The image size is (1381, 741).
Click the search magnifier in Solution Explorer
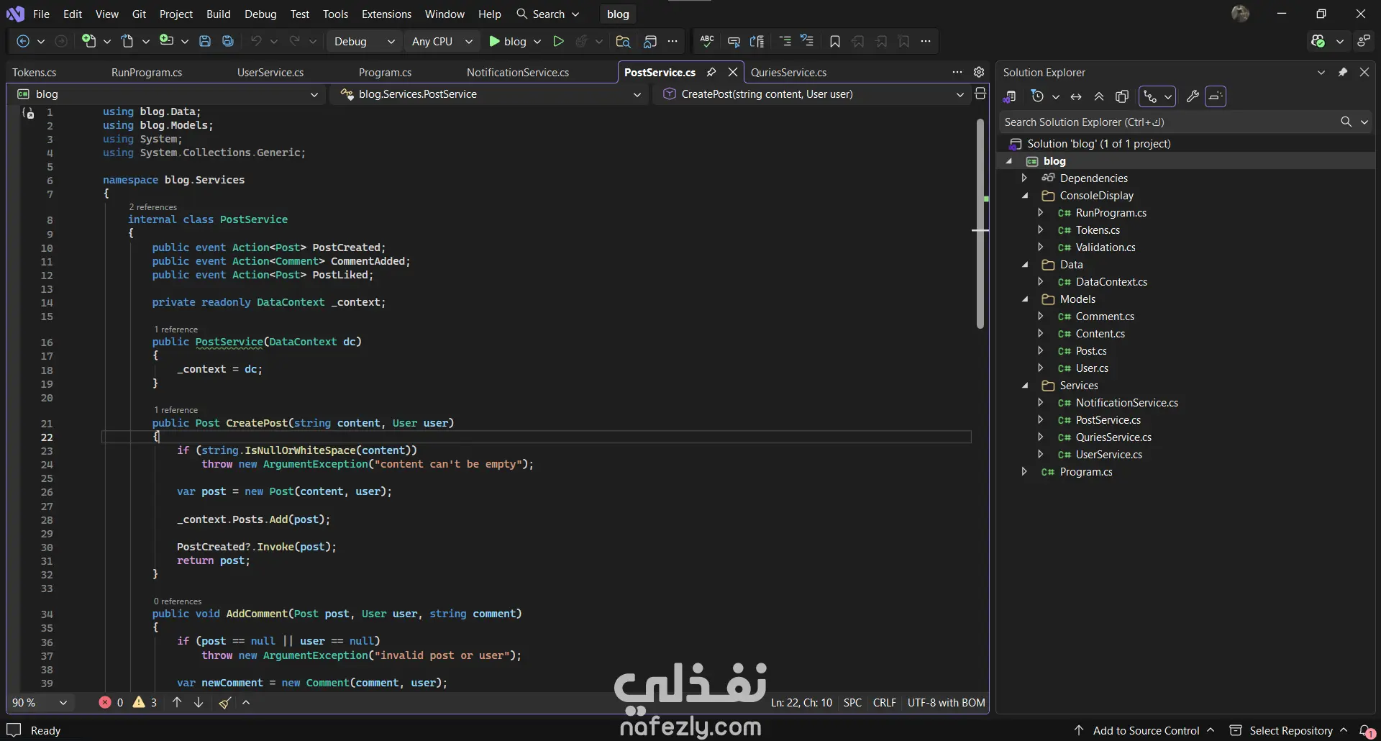coord(1346,122)
